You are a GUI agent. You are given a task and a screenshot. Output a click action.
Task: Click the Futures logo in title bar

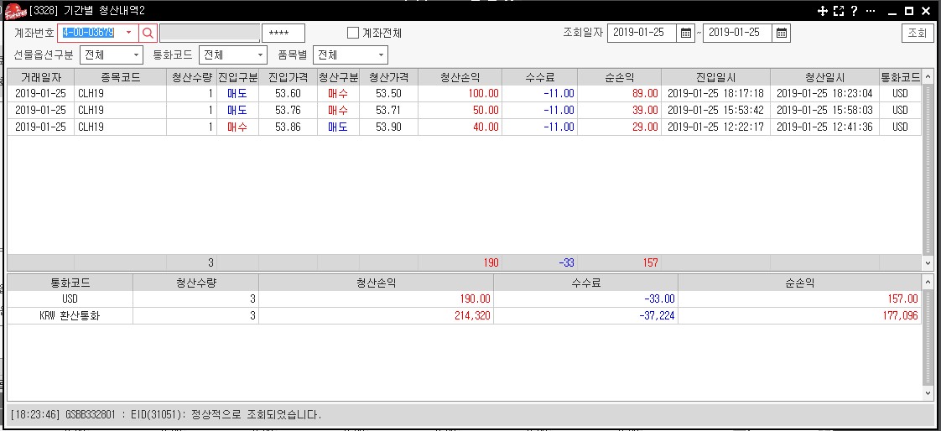click(14, 11)
